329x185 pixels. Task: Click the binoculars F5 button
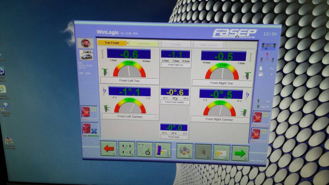tap(185, 151)
